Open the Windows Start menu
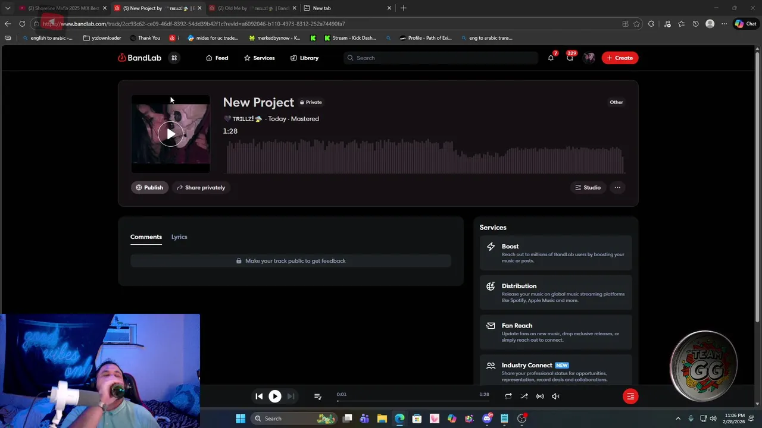This screenshot has height=428, width=762. click(241, 418)
